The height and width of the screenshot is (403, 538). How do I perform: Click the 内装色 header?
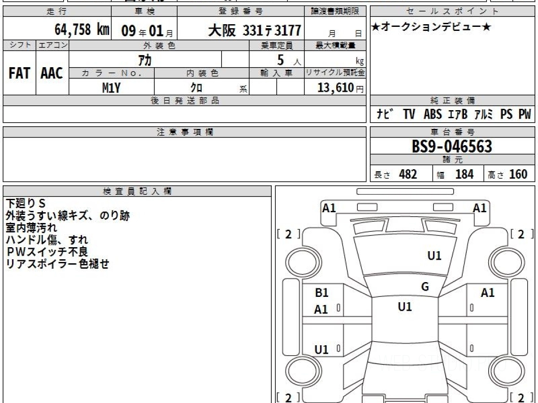[x=202, y=73]
